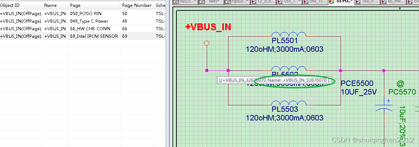Screen dimensions: 419x147
Task: Select the PCE5500 reference designator
Action: coord(357,83)
